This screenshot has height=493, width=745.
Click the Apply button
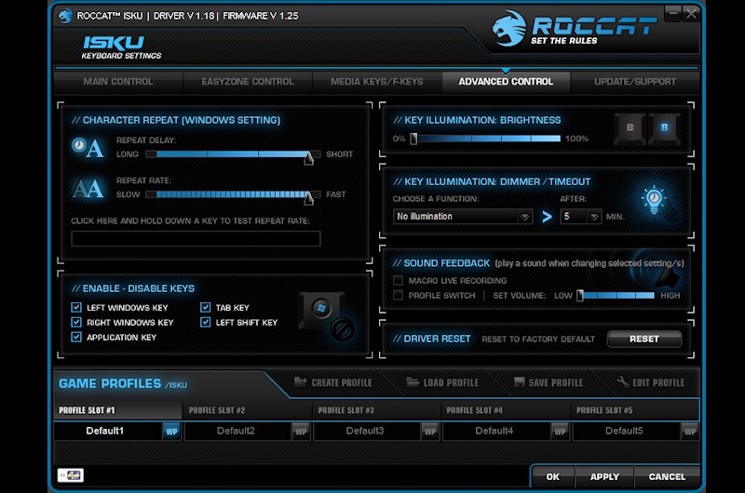pyautogui.click(x=604, y=476)
